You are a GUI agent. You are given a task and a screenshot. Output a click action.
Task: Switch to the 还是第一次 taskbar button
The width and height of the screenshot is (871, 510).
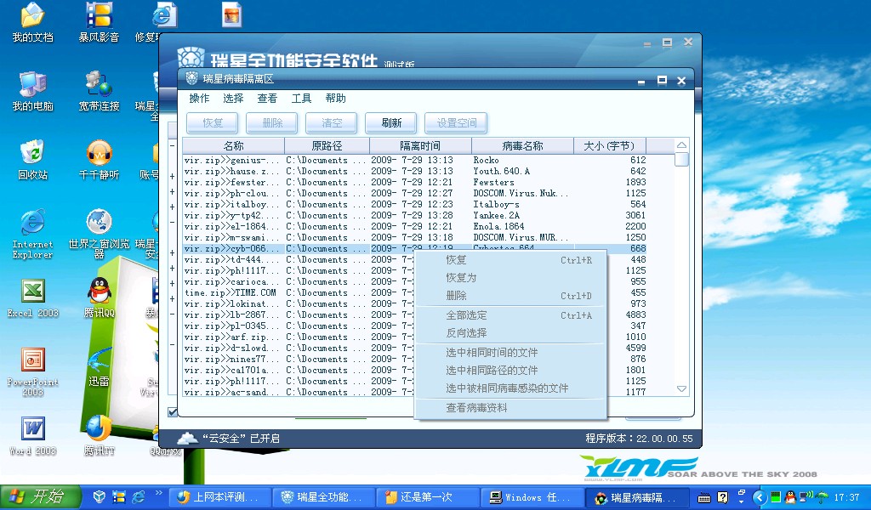click(427, 497)
